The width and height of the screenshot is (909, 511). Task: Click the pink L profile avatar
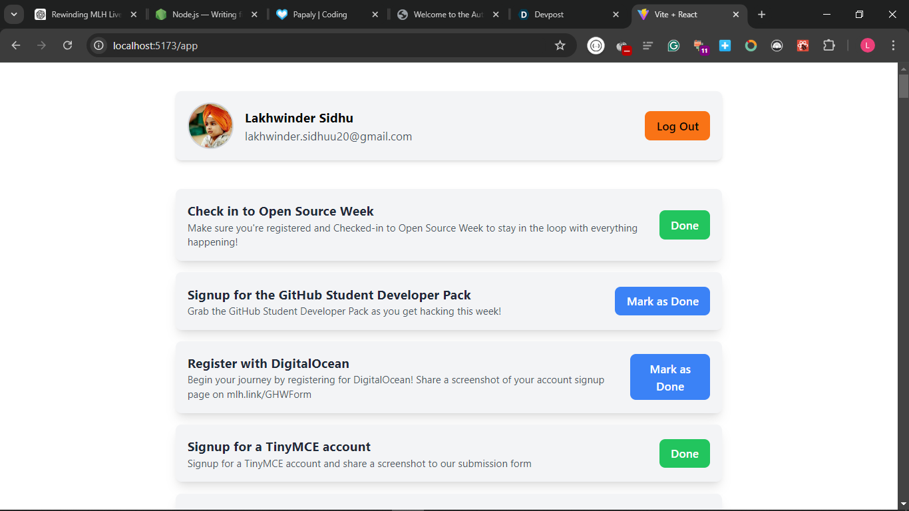pos(868,45)
